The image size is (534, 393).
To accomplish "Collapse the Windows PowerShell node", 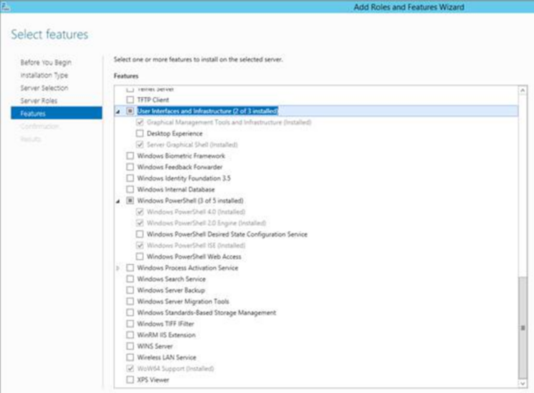I will 118,201.
